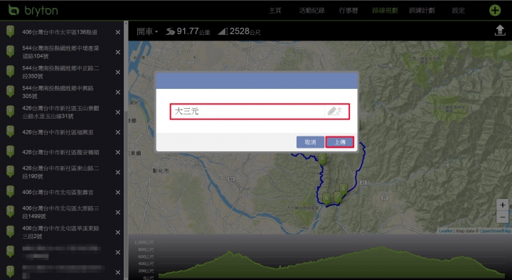
Task: Click waypoint 15 pin in sidebar
Action: coord(10,232)
